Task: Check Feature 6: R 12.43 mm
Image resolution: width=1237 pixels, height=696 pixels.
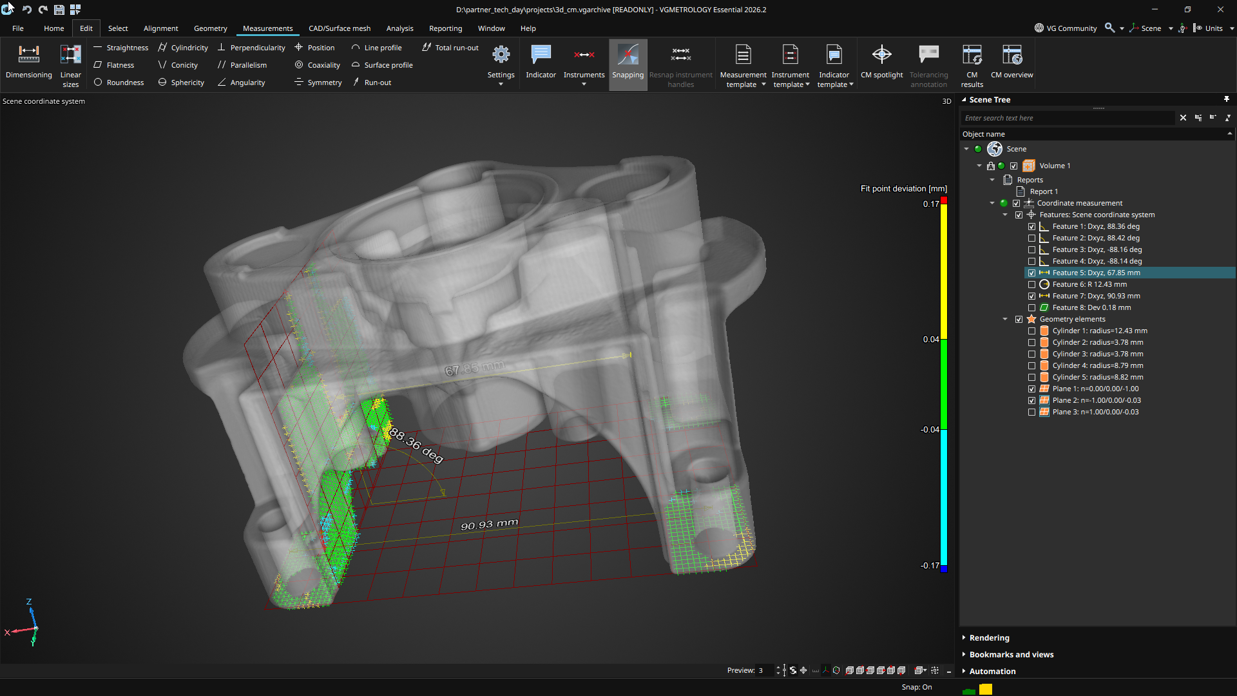Action: (x=1031, y=285)
